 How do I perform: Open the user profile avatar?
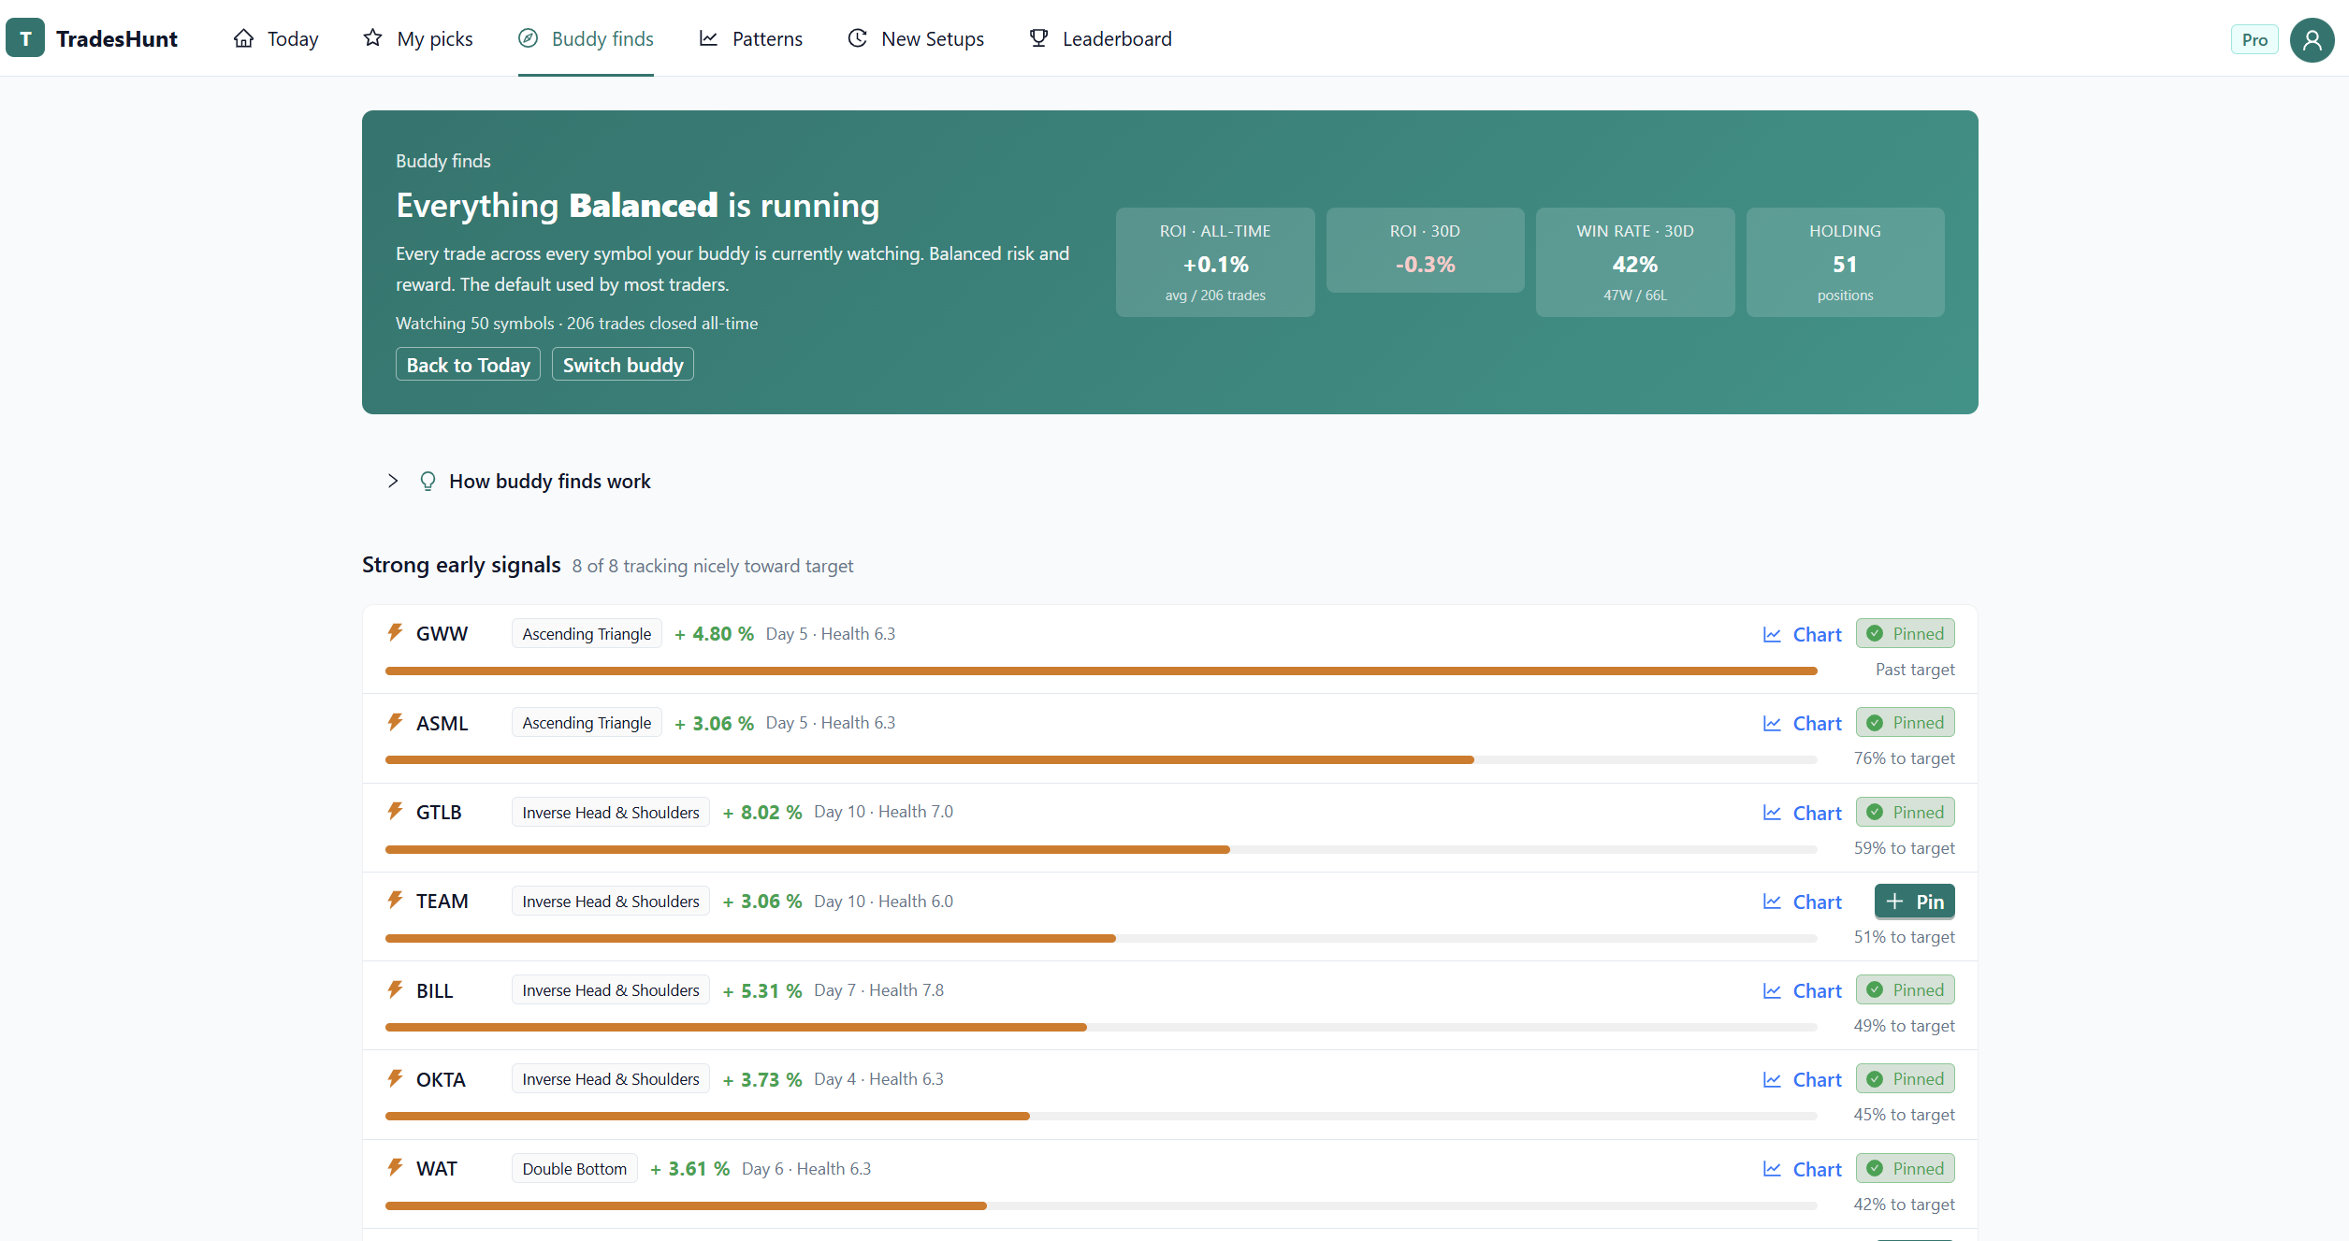(x=2312, y=39)
